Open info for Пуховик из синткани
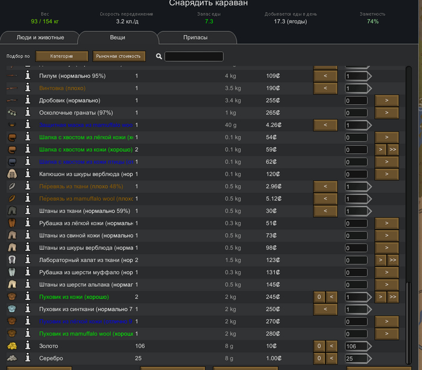The image size is (422, 370). [x=27, y=309]
